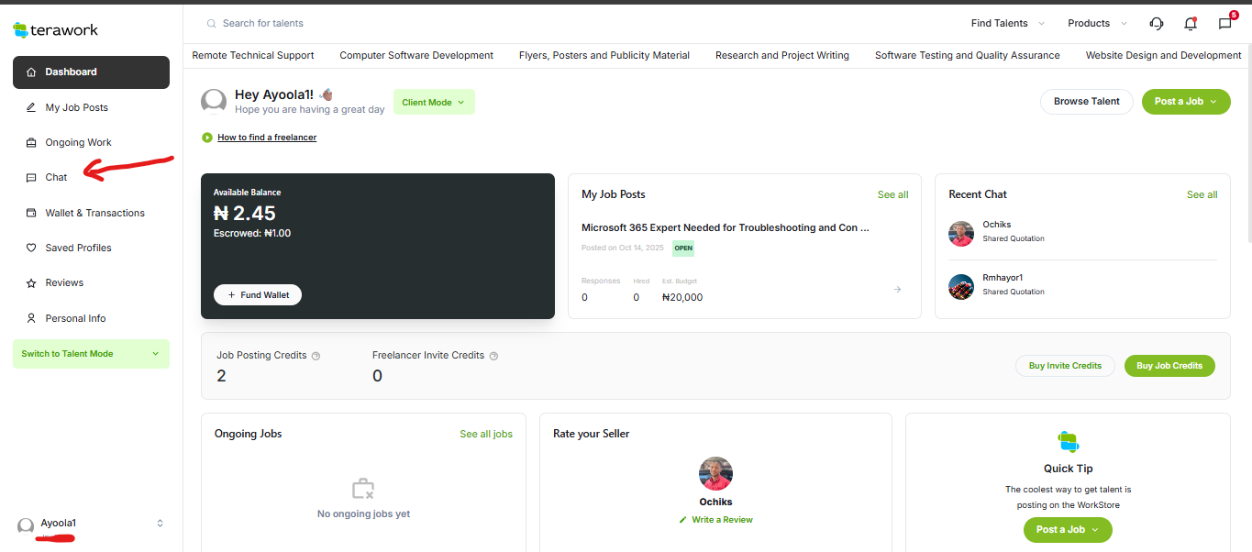Expand Switch to Talent Mode
Image resolution: width=1252 pixels, height=552 pixels.
[91, 354]
